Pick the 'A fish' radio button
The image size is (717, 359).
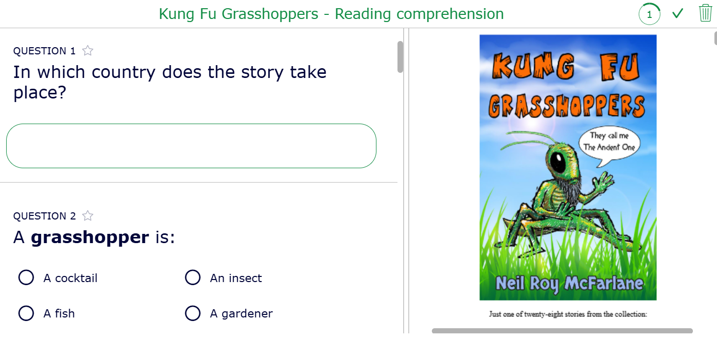coord(26,313)
